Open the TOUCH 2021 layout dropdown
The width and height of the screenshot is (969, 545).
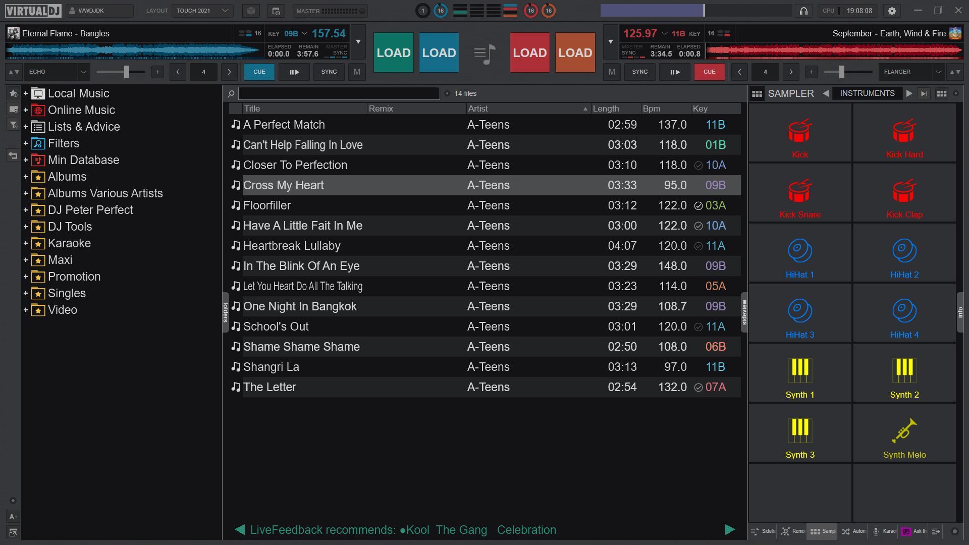pyautogui.click(x=202, y=11)
